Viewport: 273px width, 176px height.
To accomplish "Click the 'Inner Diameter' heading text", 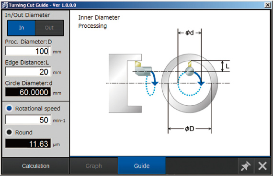I will 99,18.
